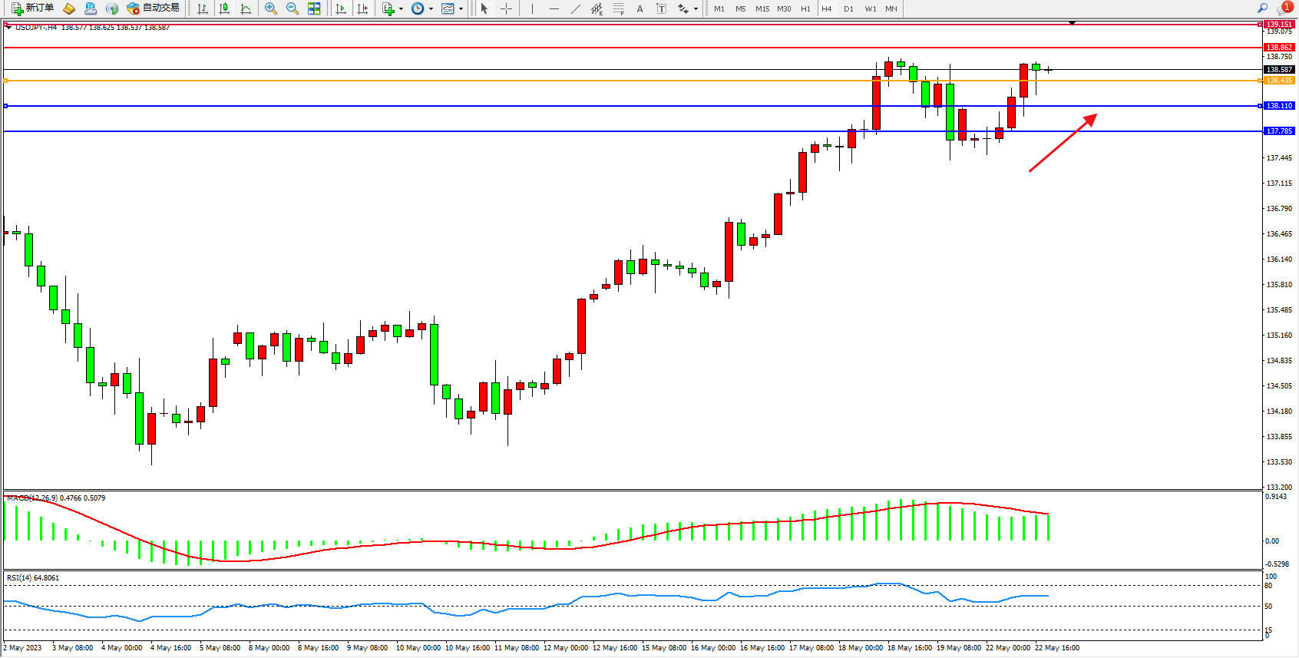Switch chart to bar chart mode

(203, 8)
